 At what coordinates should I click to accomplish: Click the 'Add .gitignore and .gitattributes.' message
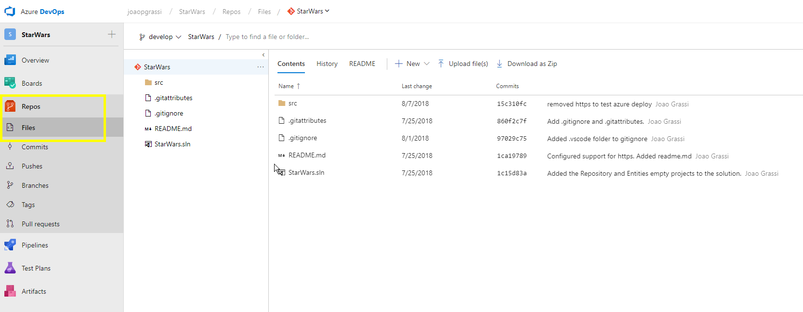(595, 121)
